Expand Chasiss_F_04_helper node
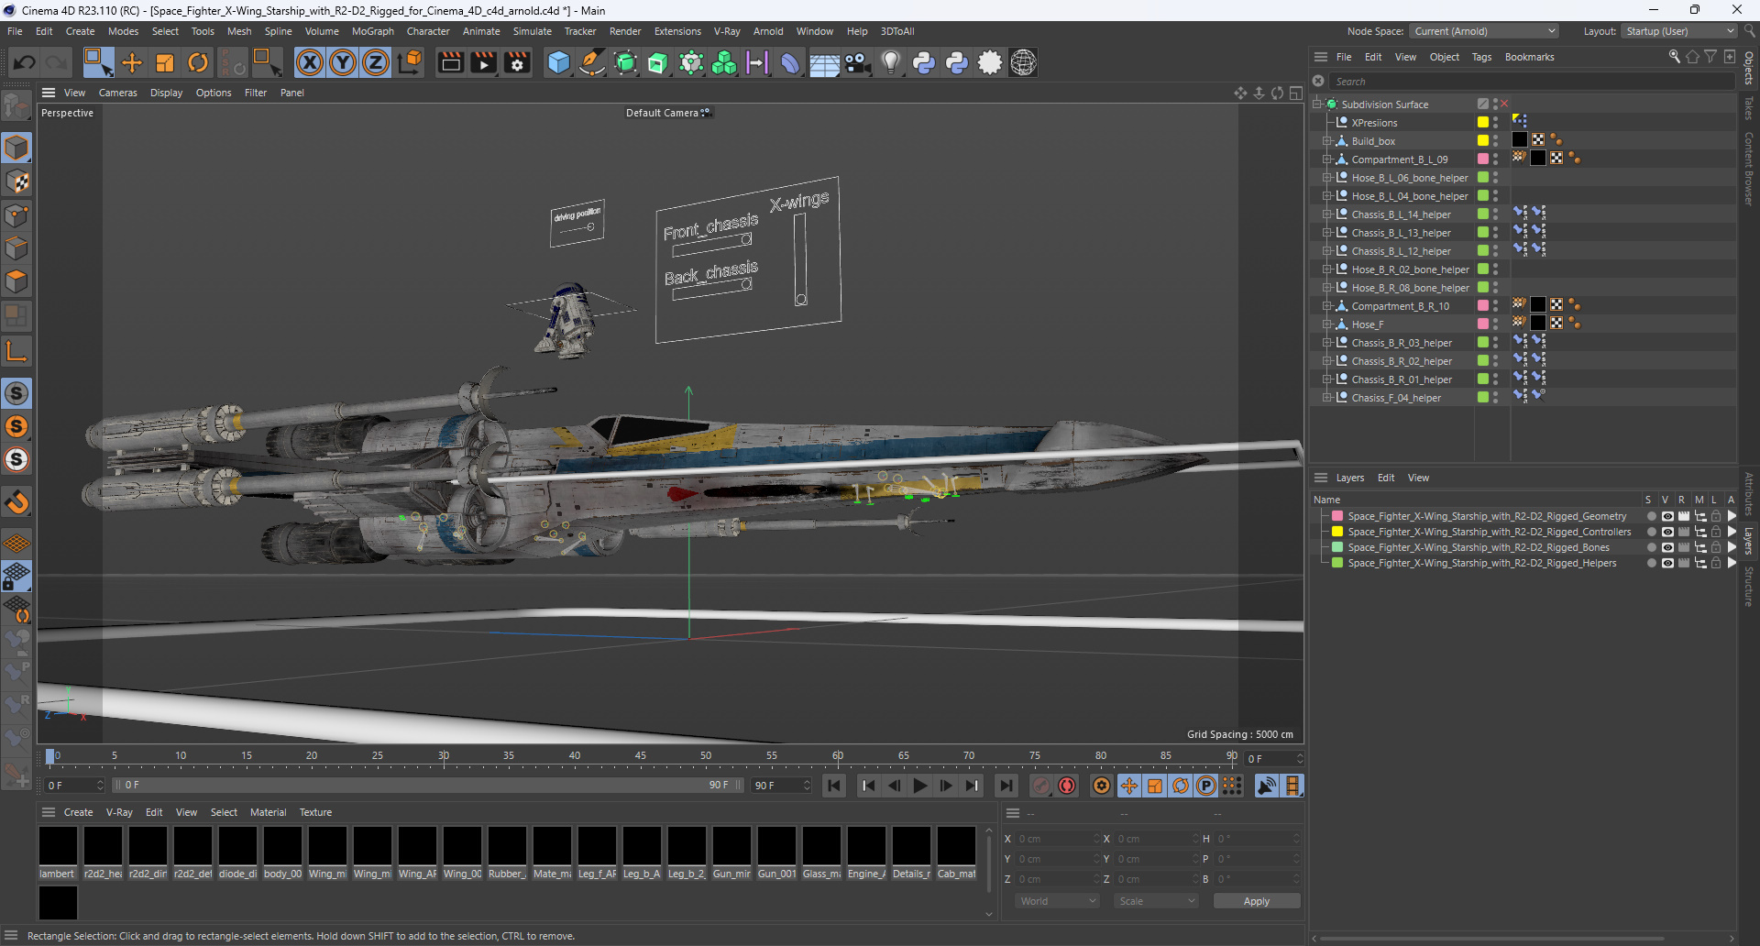 (x=1326, y=398)
